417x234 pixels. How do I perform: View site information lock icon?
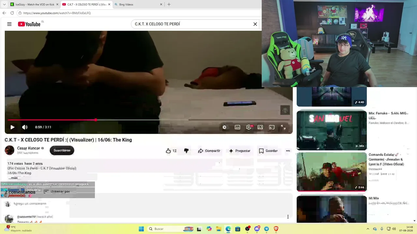[20, 13]
